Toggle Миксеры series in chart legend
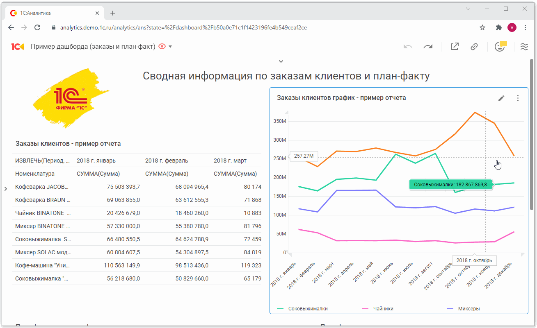Viewport: 537px width, 328px height. (x=468, y=309)
